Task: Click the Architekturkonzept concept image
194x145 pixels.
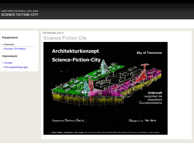Action: tap(105, 88)
